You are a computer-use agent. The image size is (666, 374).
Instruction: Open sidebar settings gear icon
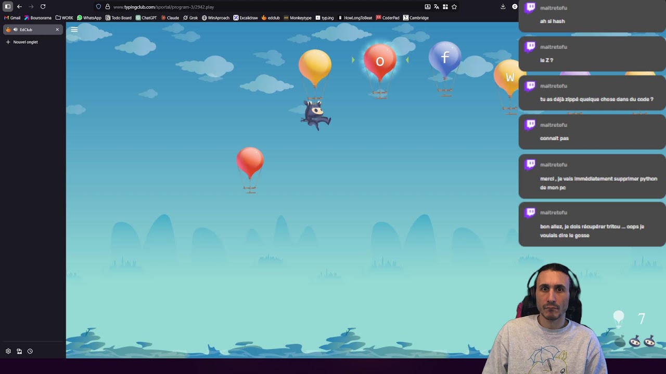[x=8, y=351]
